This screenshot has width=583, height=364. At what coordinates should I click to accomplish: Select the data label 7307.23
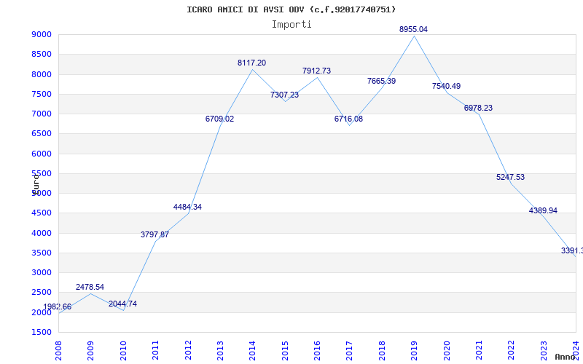284,95
